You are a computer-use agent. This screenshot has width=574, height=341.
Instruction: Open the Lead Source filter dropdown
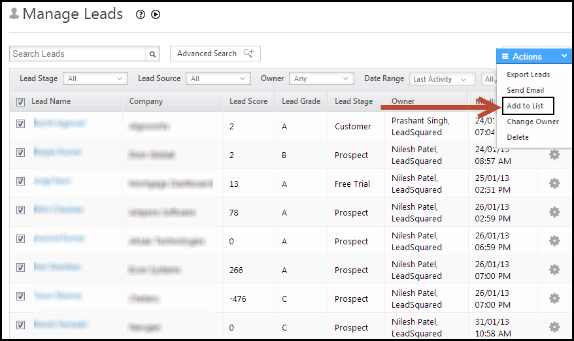pos(218,78)
